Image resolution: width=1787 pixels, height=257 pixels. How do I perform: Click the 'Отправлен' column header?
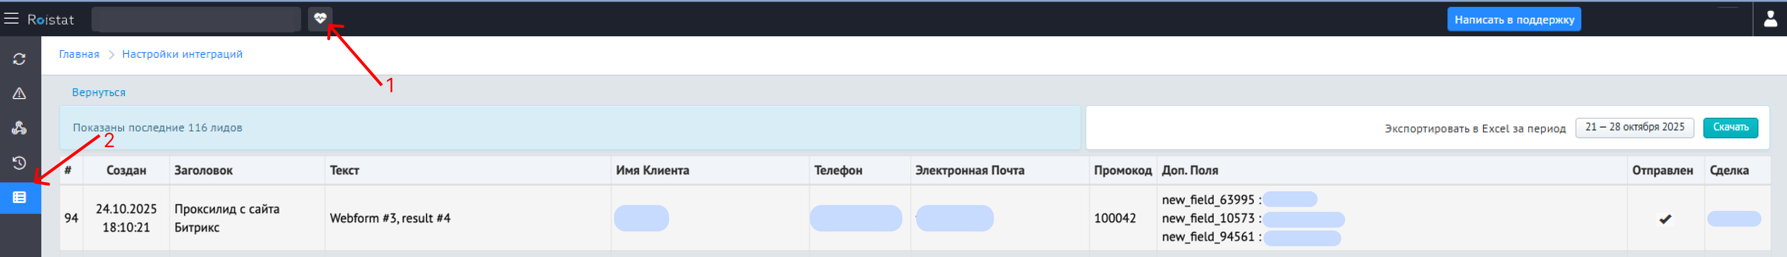[x=1662, y=171]
